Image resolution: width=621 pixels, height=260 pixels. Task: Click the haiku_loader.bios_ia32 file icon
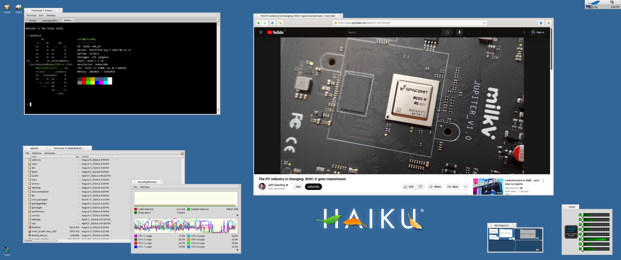click(30, 231)
